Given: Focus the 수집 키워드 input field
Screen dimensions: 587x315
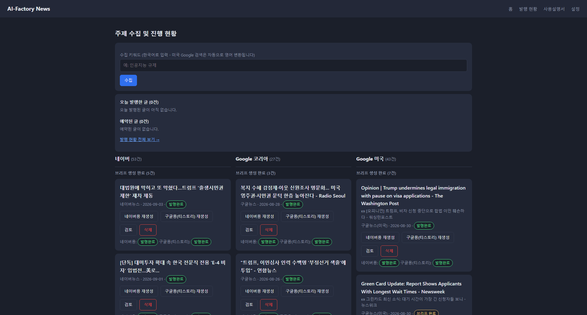Looking at the screenshot, I should coord(293,65).
